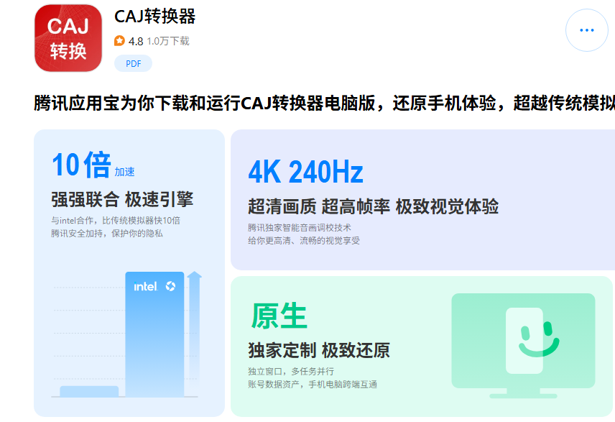Open the 原生 feature card heading
Image resolution: width=615 pixels, height=422 pixels.
point(279,316)
